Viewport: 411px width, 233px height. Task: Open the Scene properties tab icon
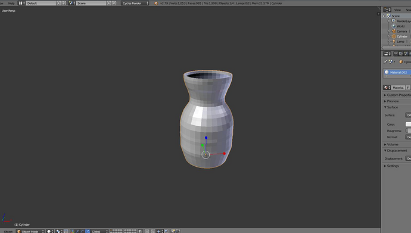406,54
